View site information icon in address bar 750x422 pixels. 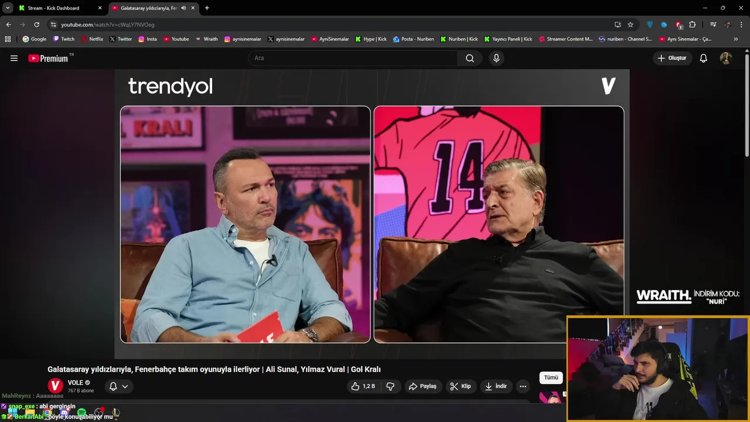point(53,25)
